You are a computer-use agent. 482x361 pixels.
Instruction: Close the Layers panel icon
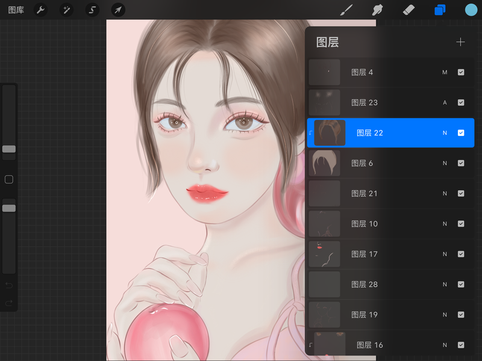(440, 10)
